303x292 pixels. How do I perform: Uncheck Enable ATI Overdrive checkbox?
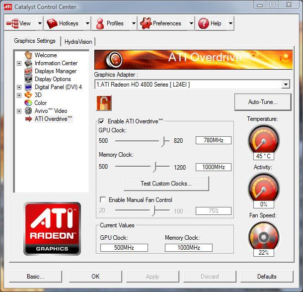[x=101, y=121]
